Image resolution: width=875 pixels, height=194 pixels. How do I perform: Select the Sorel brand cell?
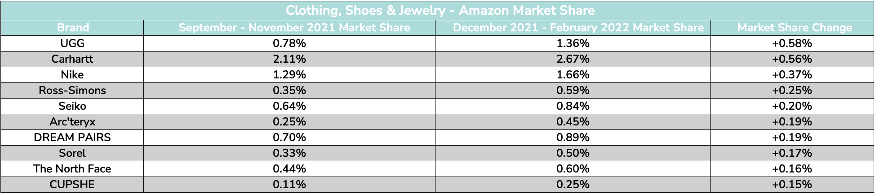72,153
